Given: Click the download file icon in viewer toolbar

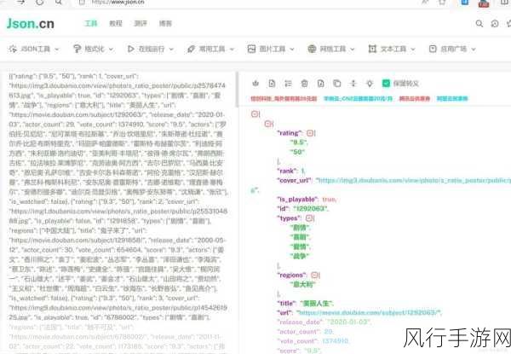Looking at the screenshot, I should (321, 84).
